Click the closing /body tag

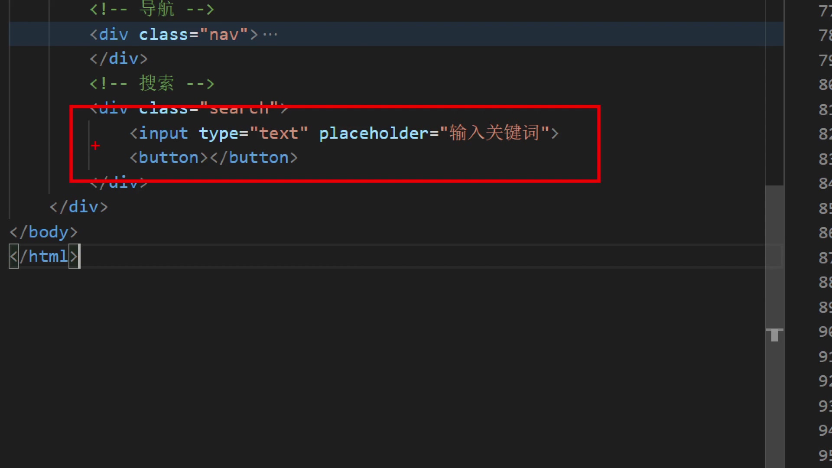coord(44,232)
